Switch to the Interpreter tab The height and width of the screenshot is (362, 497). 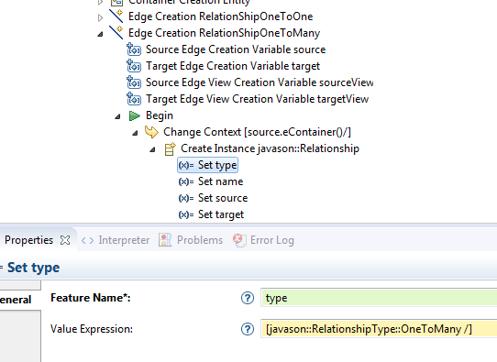click(x=116, y=240)
